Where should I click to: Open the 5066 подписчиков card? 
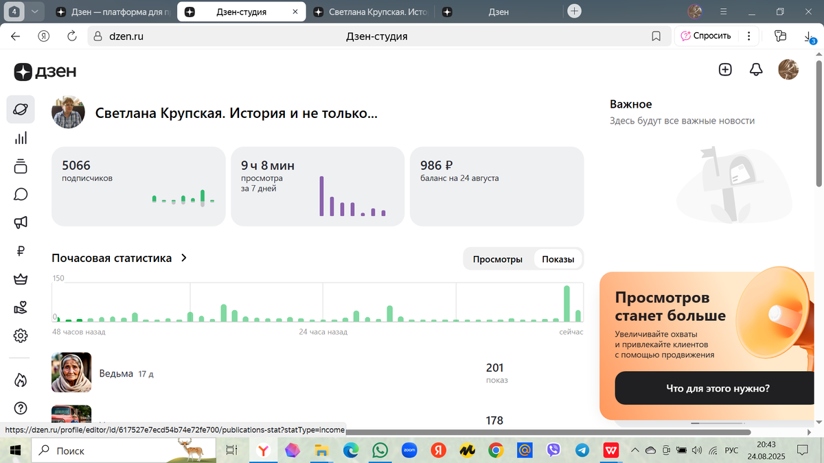click(x=139, y=186)
